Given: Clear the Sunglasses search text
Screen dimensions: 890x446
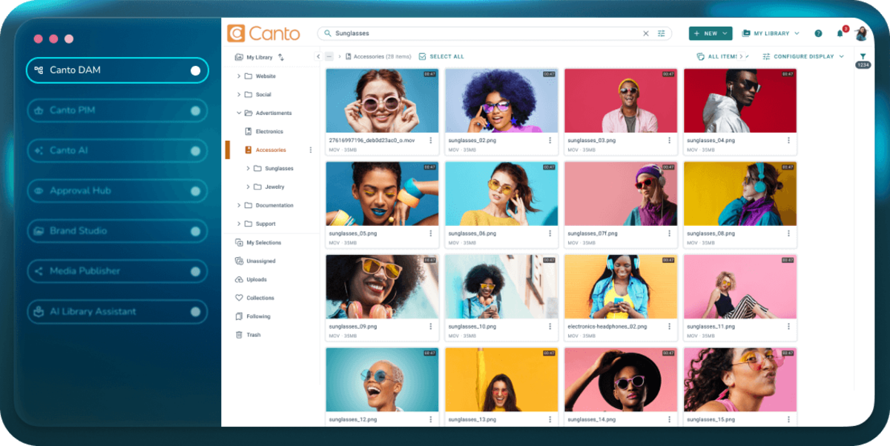Looking at the screenshot, I should coord(645,33).
